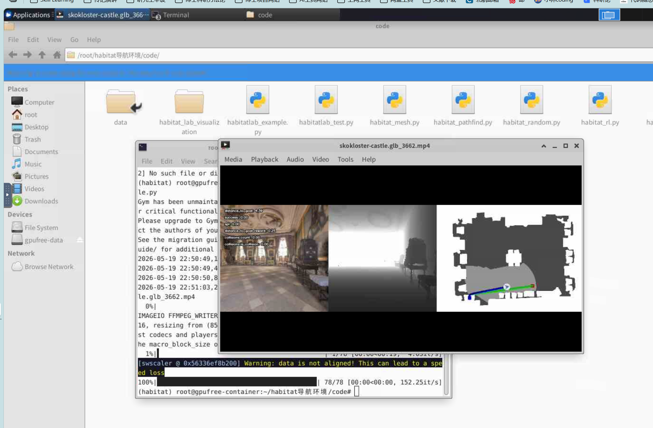Click the top-down map in video
This screenshot has height=428, width=653.
pyautogui.click(x=509, y=258)
